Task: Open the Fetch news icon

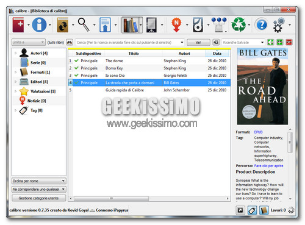Action: 176,25
